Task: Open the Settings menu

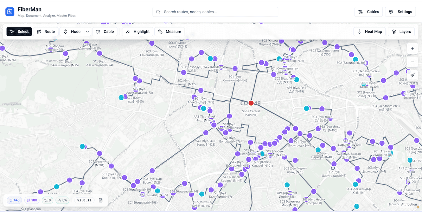Action: pyautogui.click(x=400, y=11)
